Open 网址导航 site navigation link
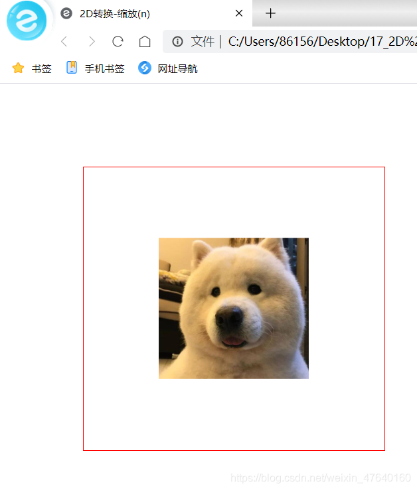This screenshot has width=417, height=490. [x=177, y=68]
